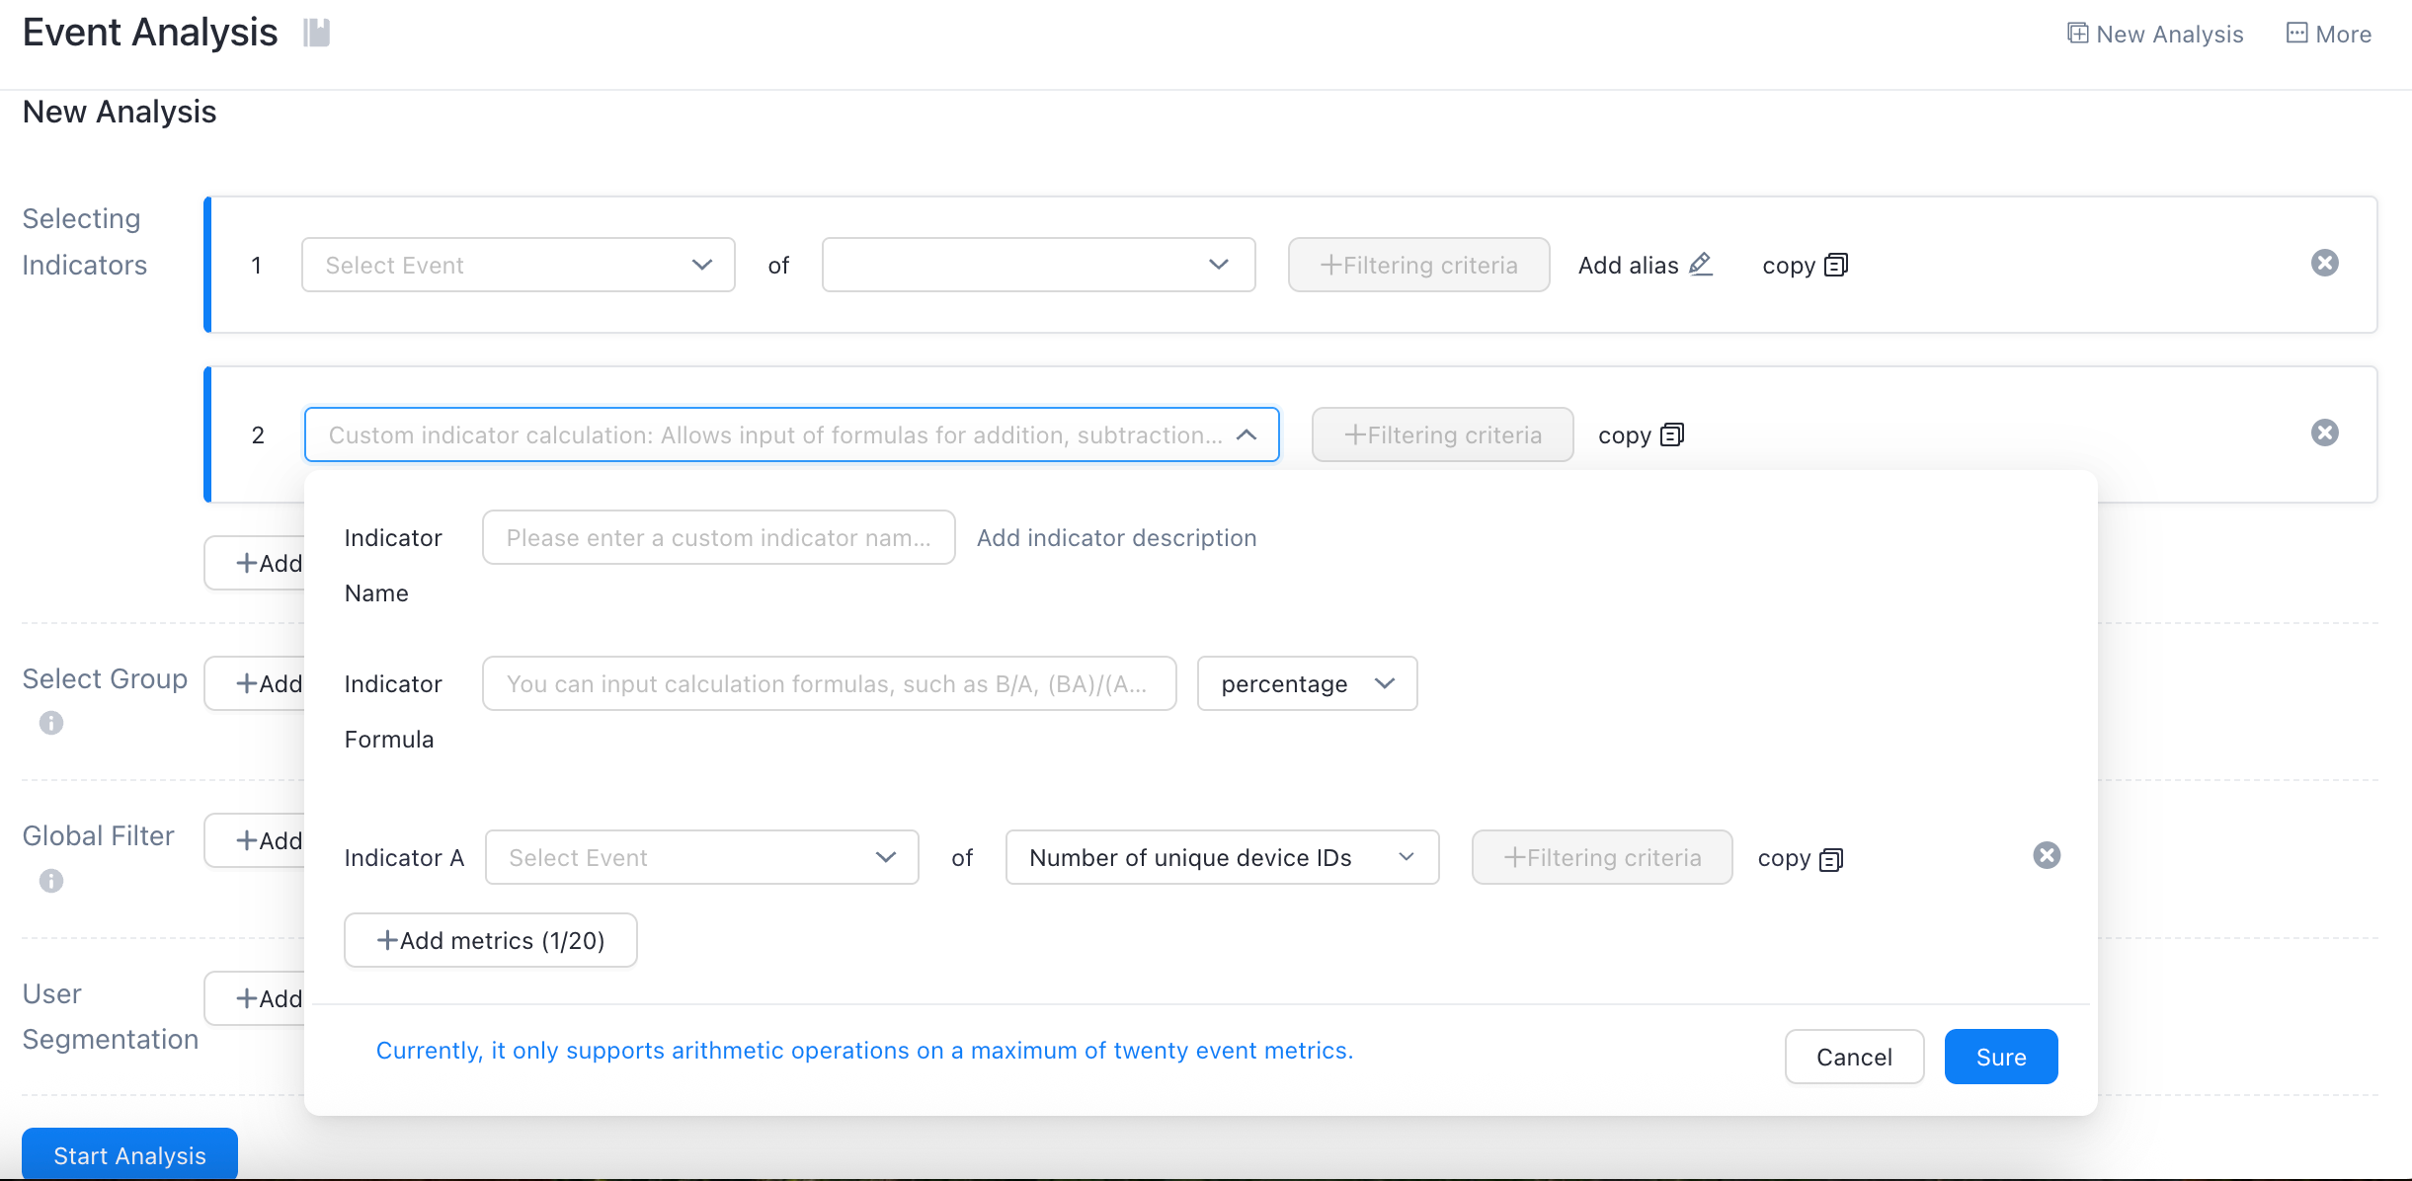Open Number of unique device IDs dropdown
The width and height of the screenshot is (2412, 1181).
1222,857
